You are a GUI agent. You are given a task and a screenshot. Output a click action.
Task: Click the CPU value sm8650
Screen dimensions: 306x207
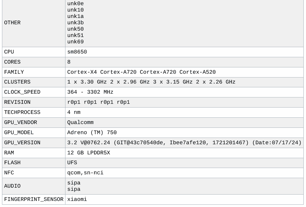tap(77, 52)
